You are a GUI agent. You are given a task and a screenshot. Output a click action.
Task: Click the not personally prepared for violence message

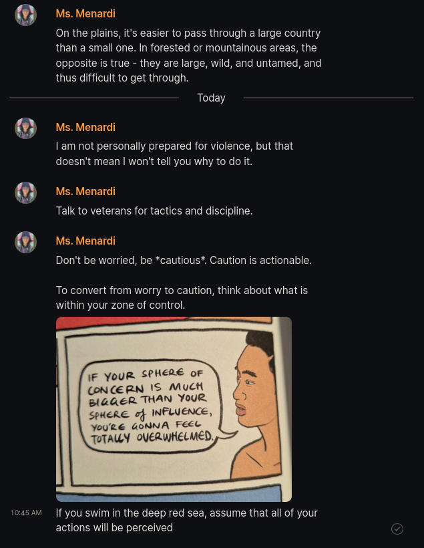pyautogui.click(x=174, y=154)
